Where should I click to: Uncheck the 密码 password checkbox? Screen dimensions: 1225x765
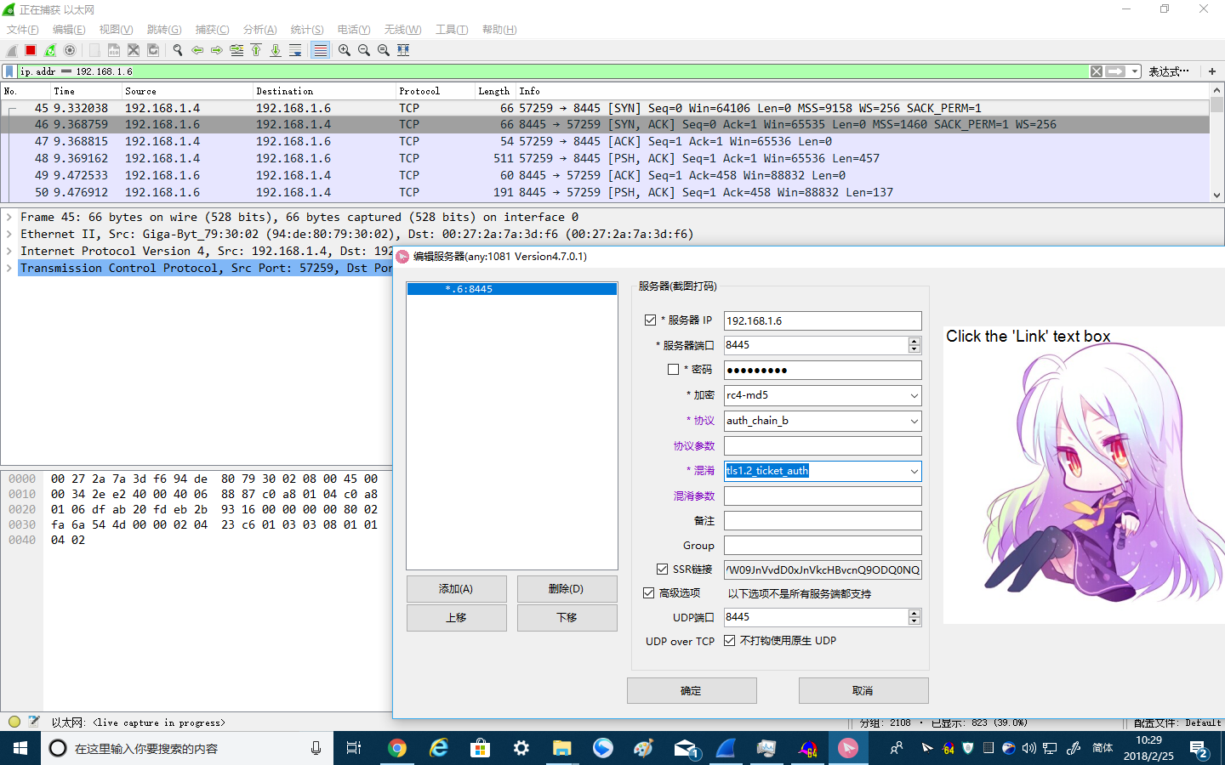[x=675, y=369]
